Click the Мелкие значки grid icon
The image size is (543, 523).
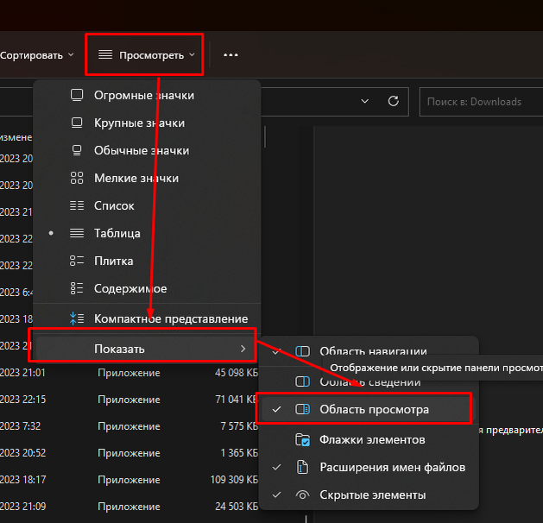point(77,178)
